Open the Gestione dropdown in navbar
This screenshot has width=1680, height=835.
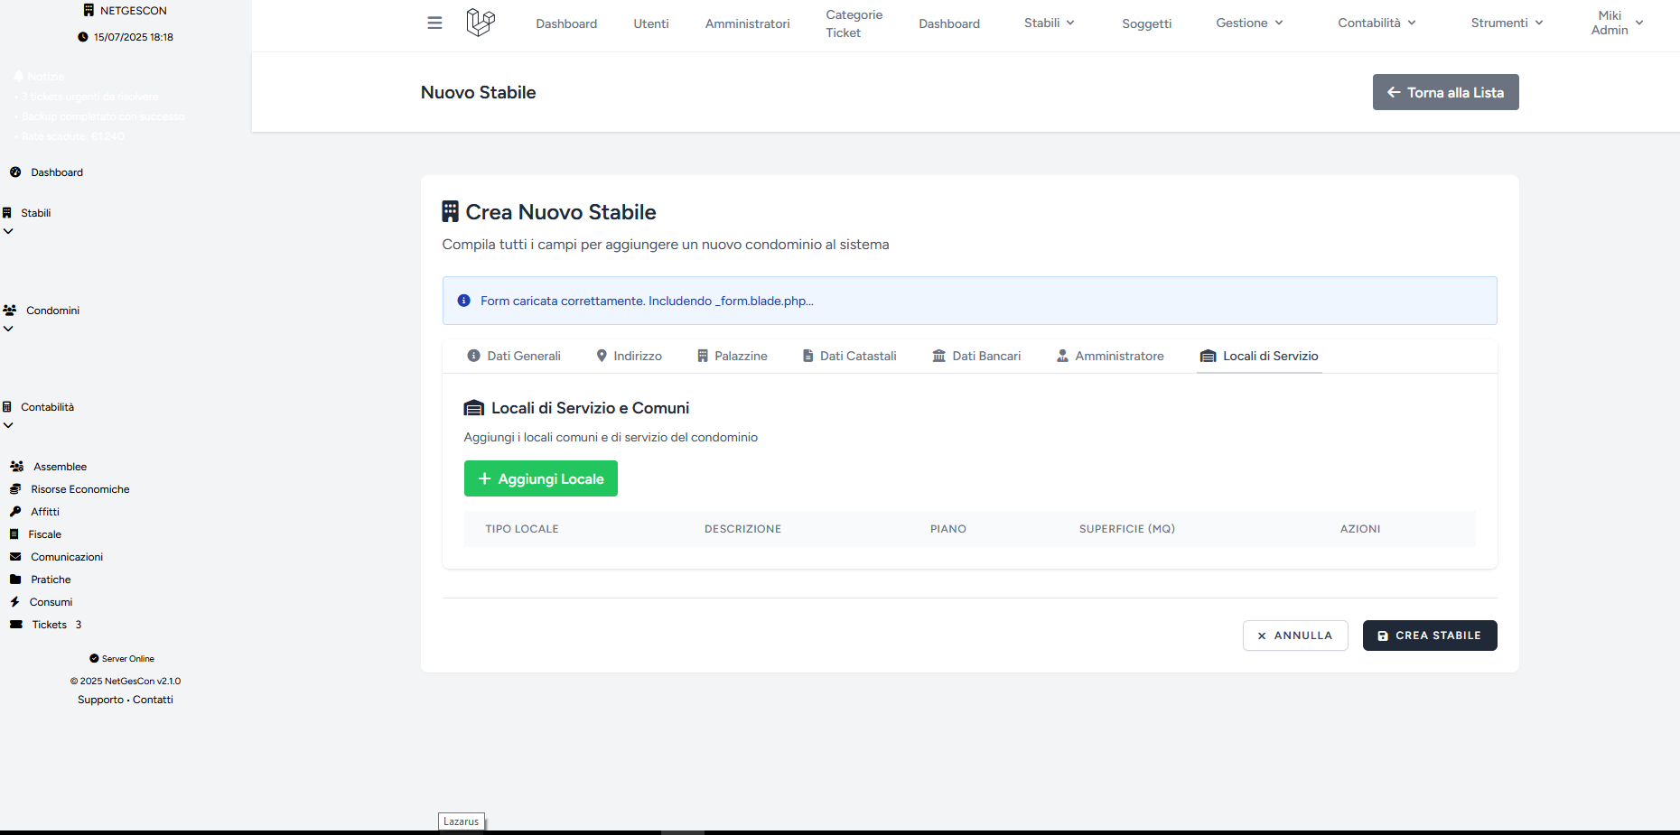click(x=1249, y=23)
